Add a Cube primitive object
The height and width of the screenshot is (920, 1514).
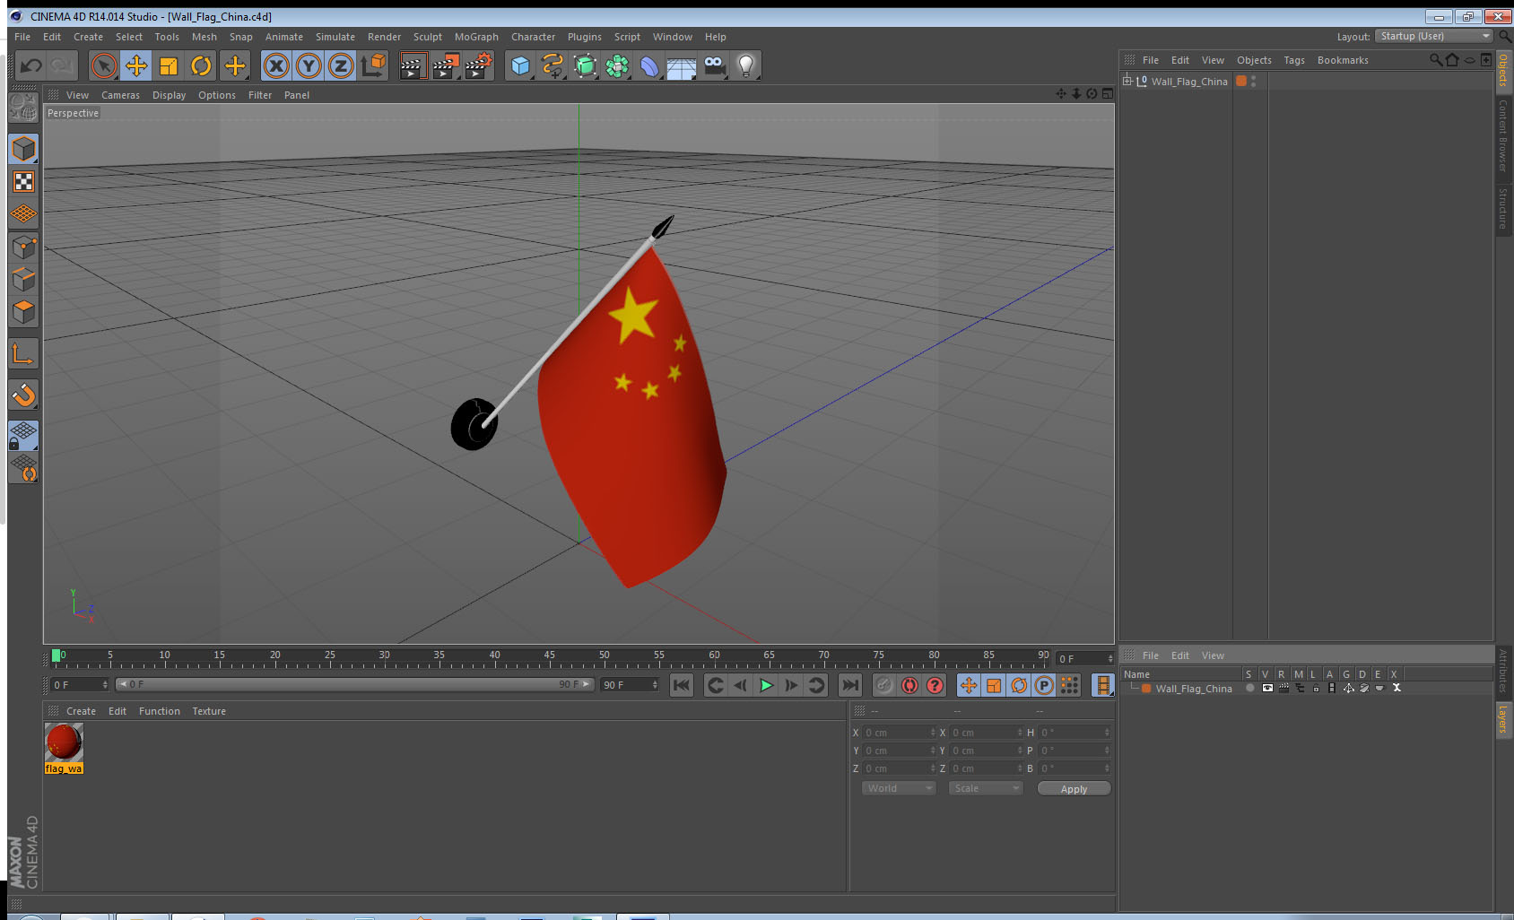click(520, 65)
